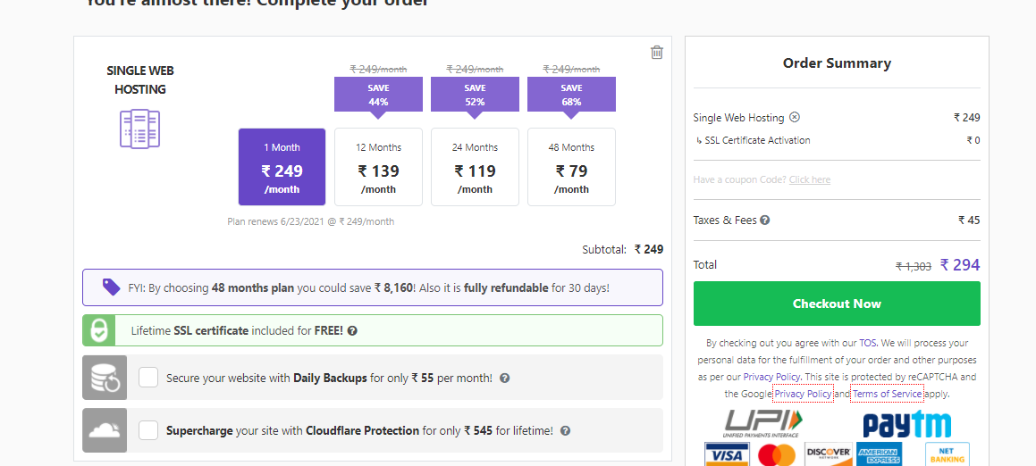Screen dimensions: 1036x466
Task: Open the TOS link
Action: pyautogui.click(x=868, y=343)
